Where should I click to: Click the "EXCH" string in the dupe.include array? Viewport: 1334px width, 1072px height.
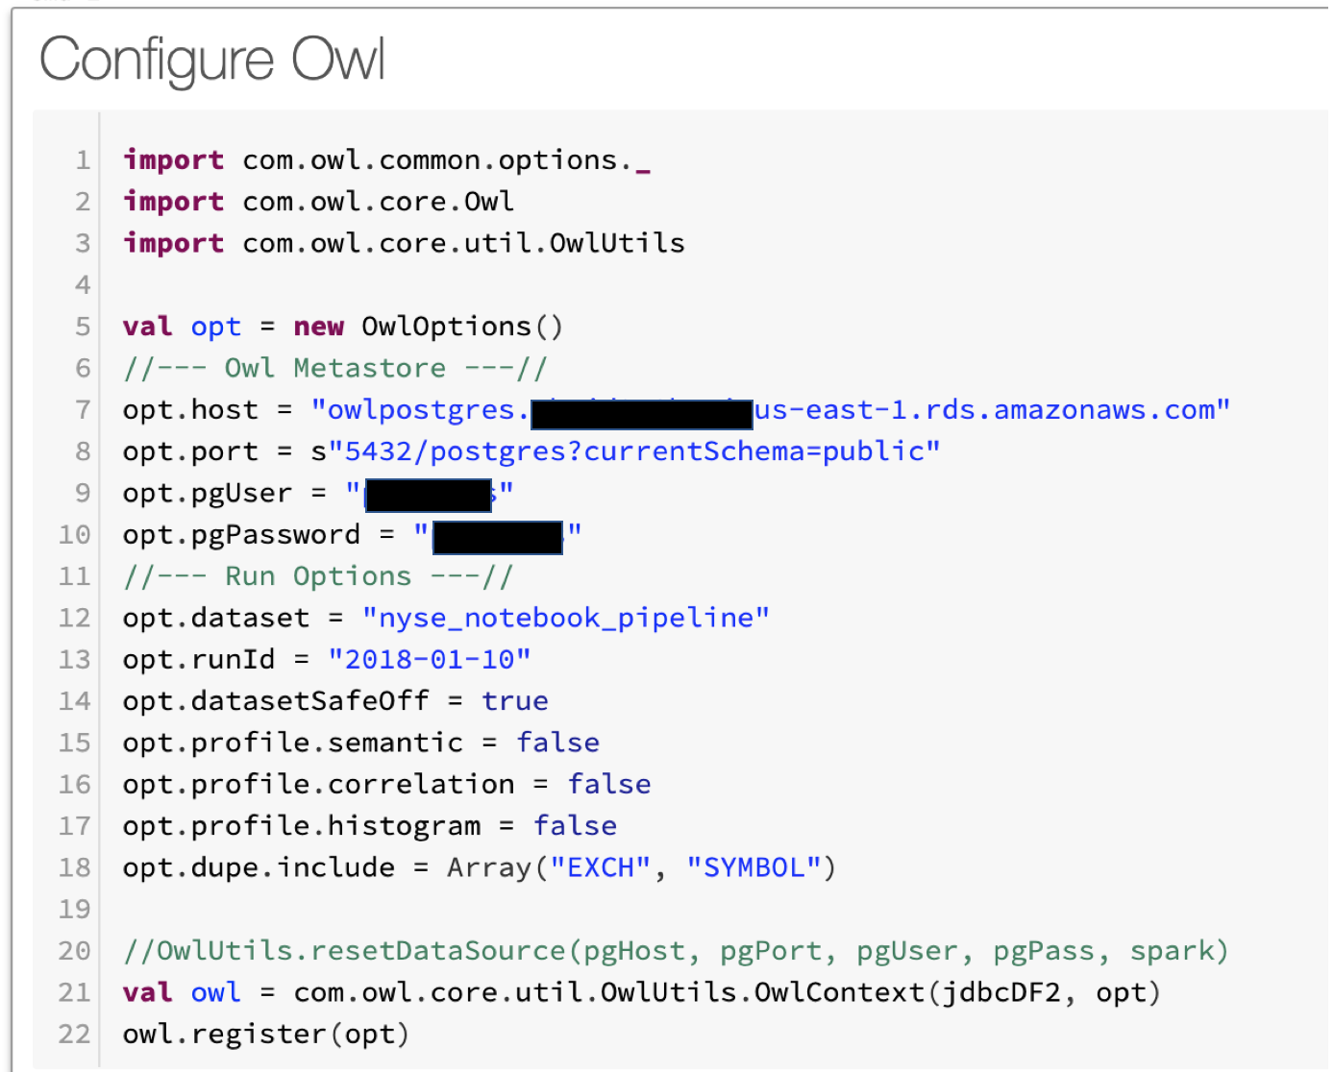(600, 868)
